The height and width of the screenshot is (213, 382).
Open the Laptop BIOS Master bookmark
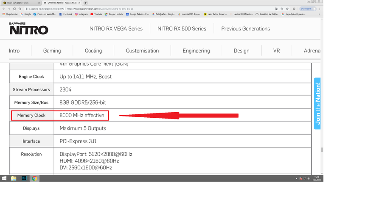click(241, 14)
